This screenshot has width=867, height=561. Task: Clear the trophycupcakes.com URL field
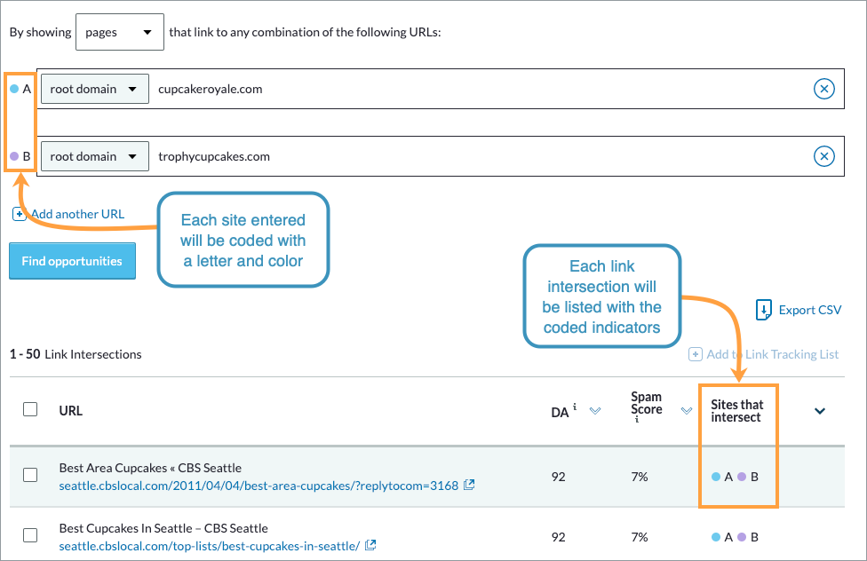click(824, 156)
